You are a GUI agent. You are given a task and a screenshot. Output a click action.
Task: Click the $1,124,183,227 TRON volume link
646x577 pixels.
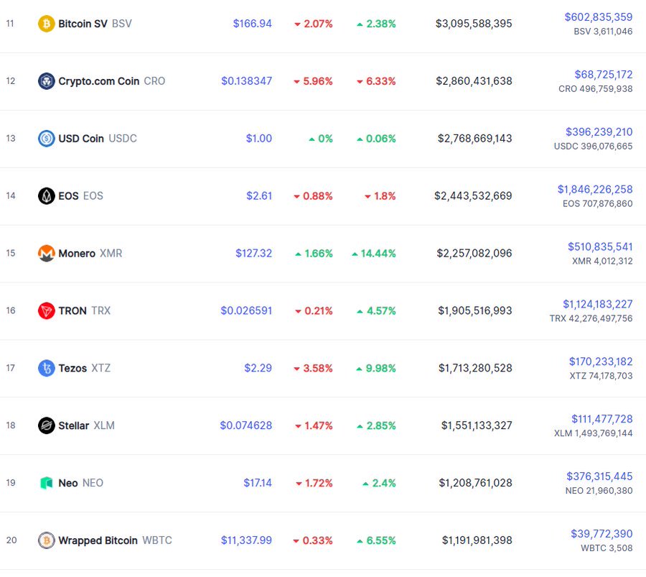pos(598,304)
